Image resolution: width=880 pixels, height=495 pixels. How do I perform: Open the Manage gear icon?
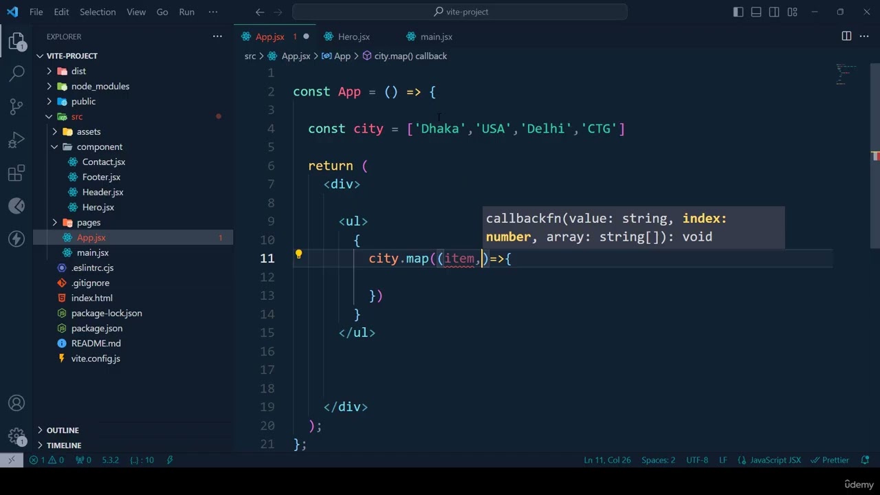pos(16,437)
